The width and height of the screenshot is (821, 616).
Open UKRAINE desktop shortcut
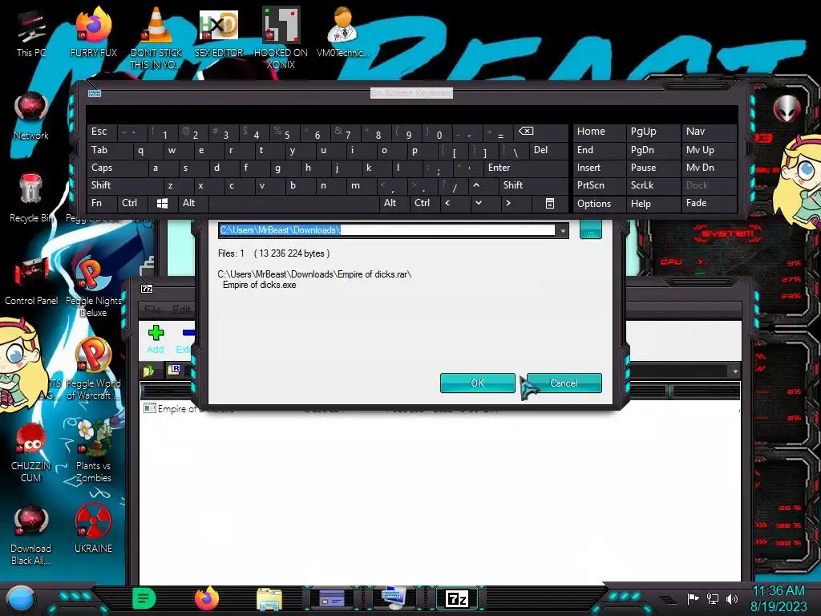click(x=93, y=529)
